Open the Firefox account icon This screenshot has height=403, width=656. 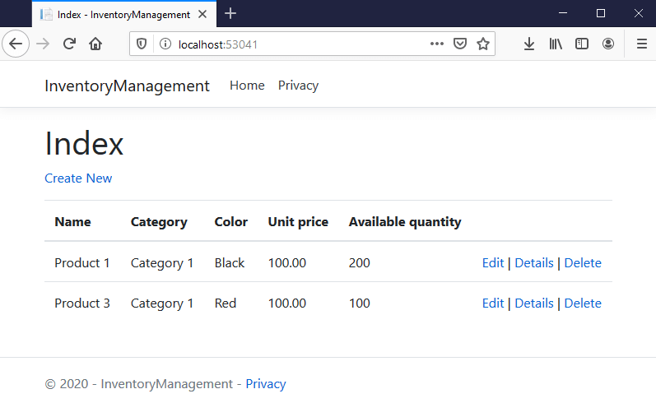[608, 44]
